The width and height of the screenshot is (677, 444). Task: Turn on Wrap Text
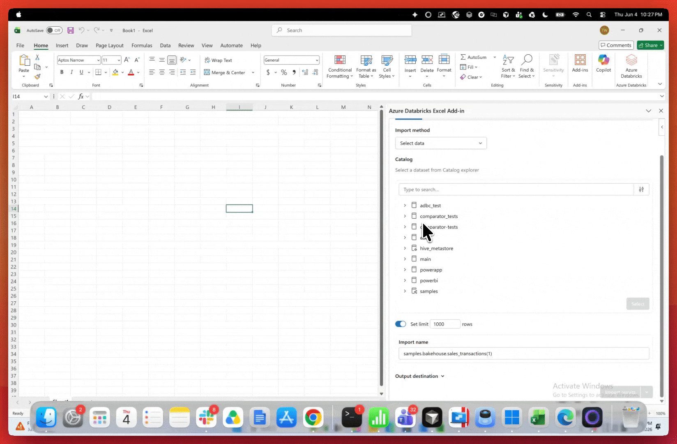[x=218, y=60]
